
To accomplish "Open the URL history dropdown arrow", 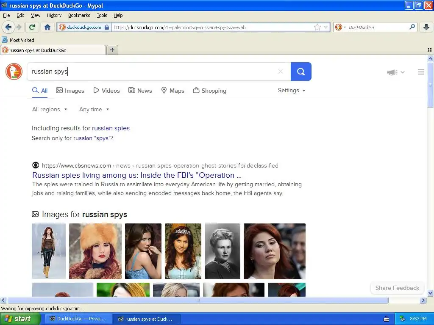I will (x=326, y=27).
